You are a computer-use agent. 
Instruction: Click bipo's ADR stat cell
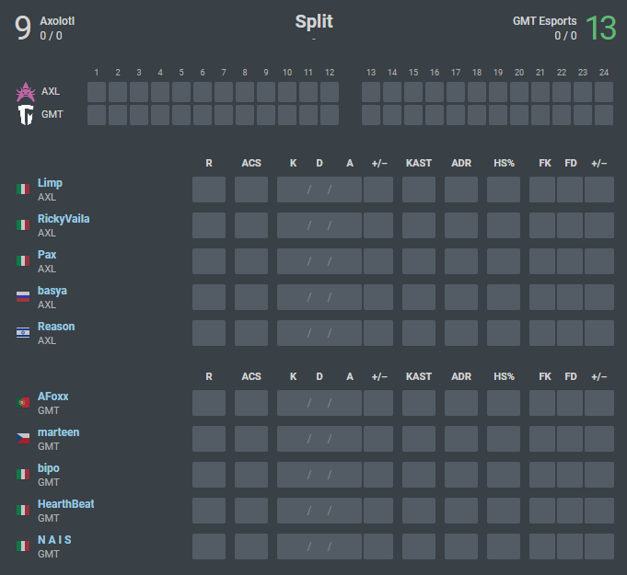click(x=461, y=475)
